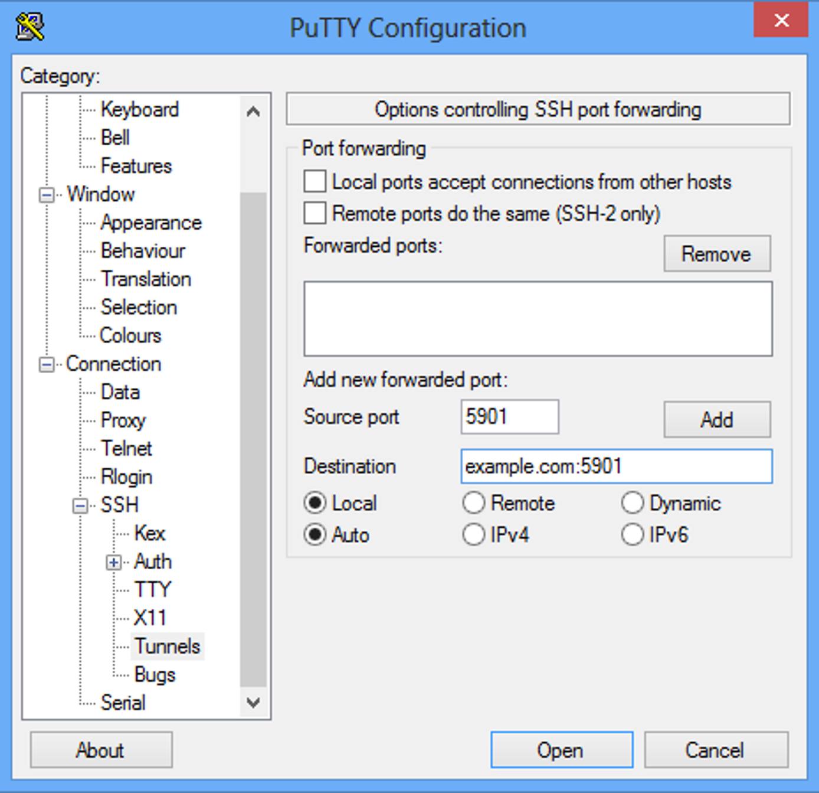The height and width of the screenshot is (793, 819).
Task: Click the PuTTY program icon in title bar
Action: pos(29,27)
